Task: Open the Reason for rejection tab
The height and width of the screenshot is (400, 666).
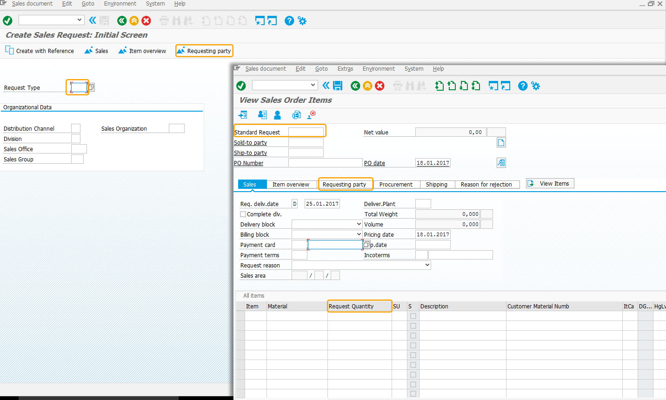Action: click(486, 184)
